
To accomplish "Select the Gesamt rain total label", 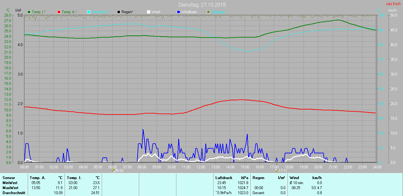I will [258, 193].
